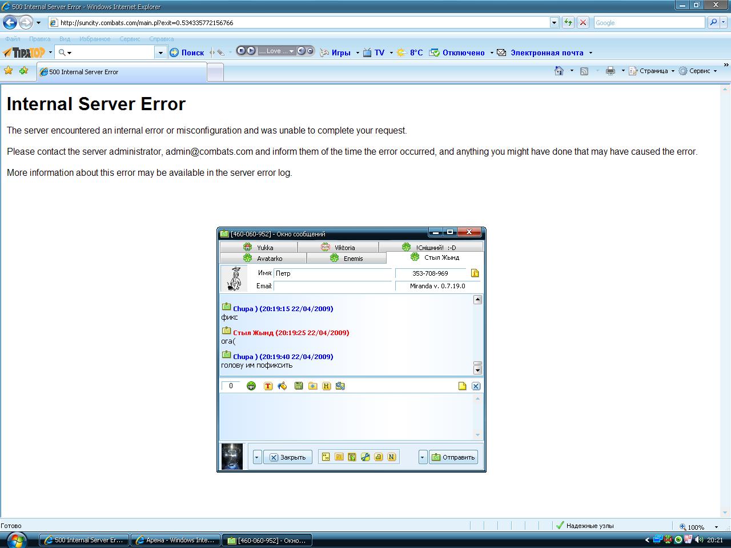This screenshot has width=731, height=548.
Task: Expand the TV dropdown arrow
Action: tap(391, 53)
